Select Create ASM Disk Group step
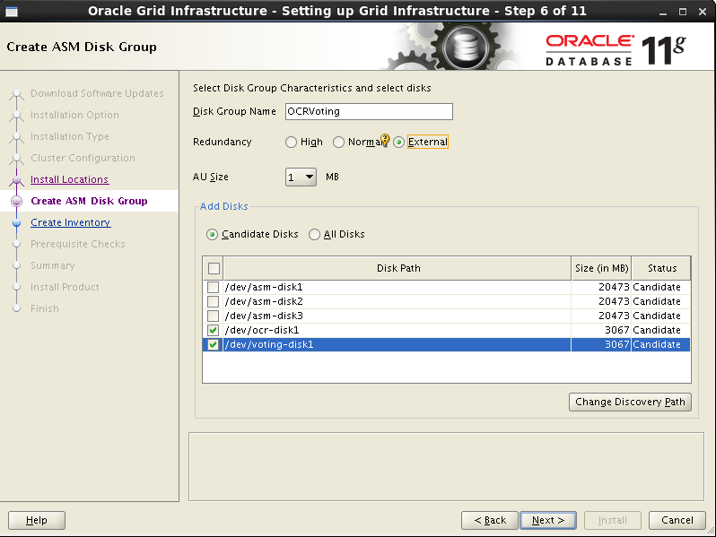This screenshot has width=716, height=537. pyautogui.click(x=89, y=201)
